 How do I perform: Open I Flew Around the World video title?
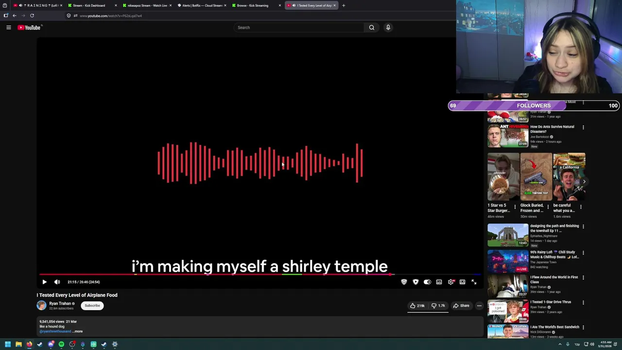pos(554,280)
